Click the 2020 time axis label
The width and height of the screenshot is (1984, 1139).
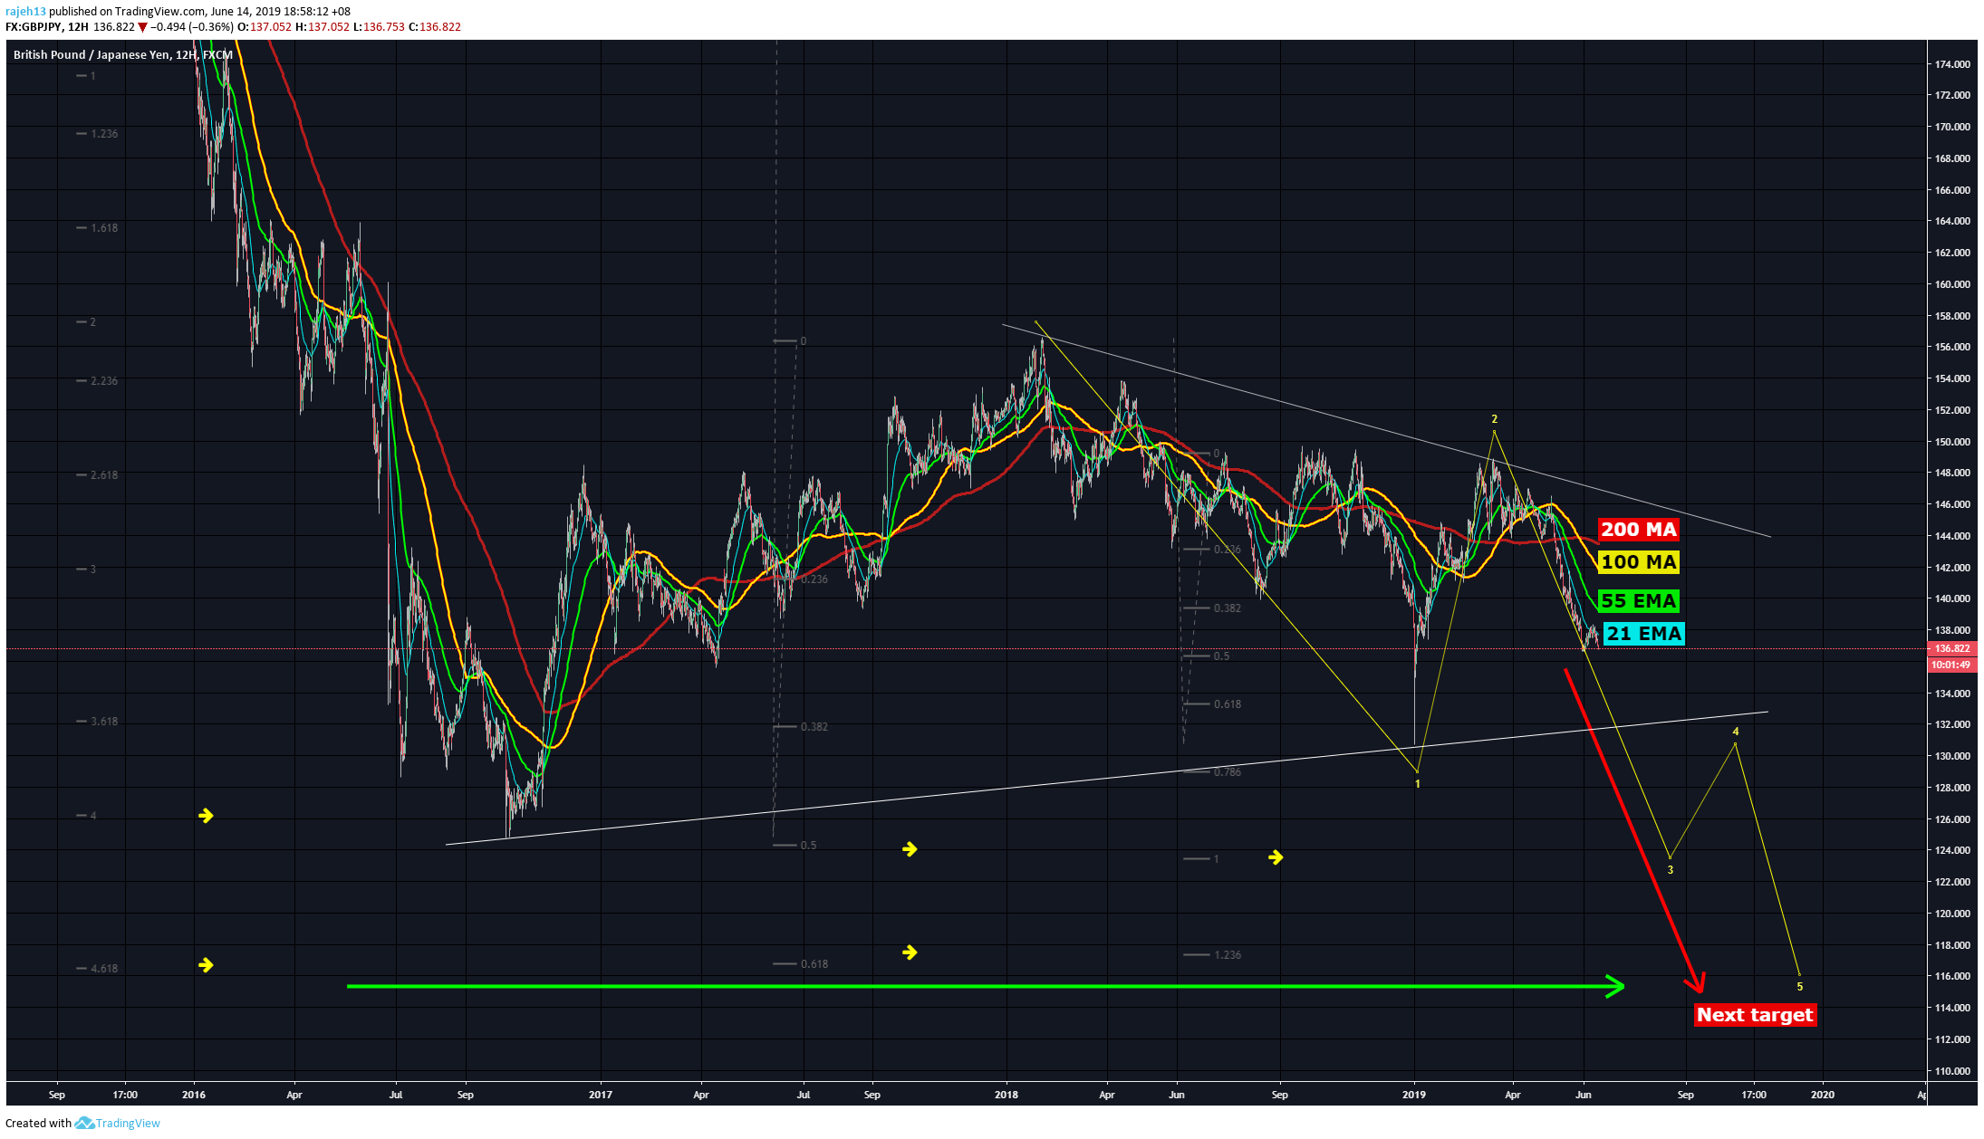pyautogui.click(x=1823, y=1095)
